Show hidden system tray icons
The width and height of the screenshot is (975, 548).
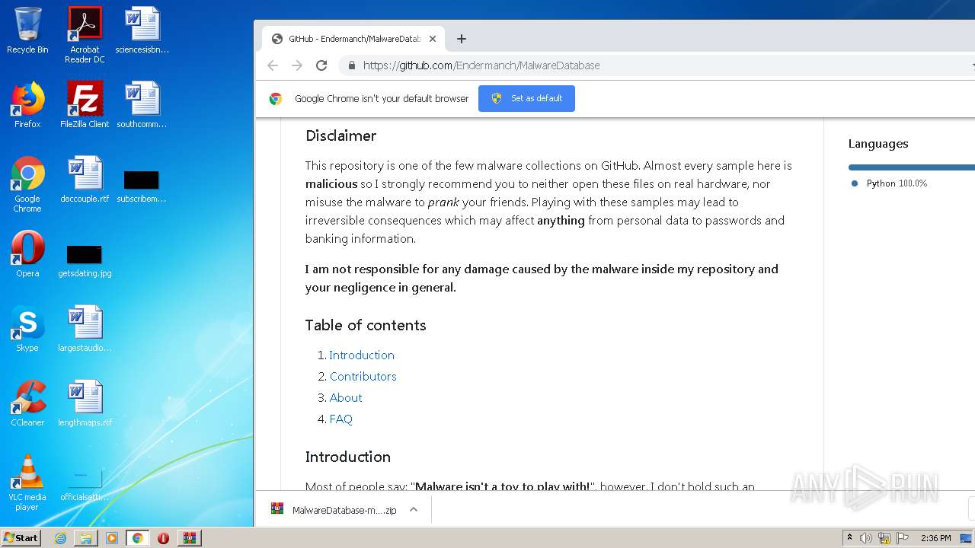click(x=850, y=538)
